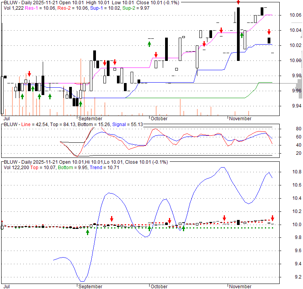Viewport: 303px width, 289px height.
Task: Click the early October green arrow in the top chart
Action: click(x=149, y=44)
